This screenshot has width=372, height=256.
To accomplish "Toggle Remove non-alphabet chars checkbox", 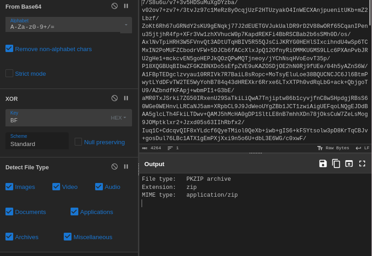I will (x=9, y=48).
